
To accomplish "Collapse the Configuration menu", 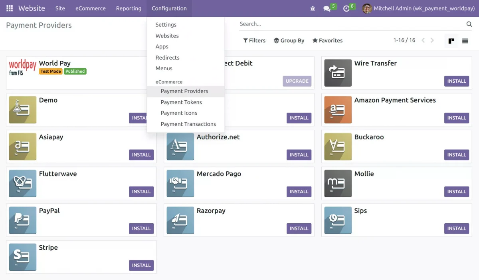I will 169,8.
